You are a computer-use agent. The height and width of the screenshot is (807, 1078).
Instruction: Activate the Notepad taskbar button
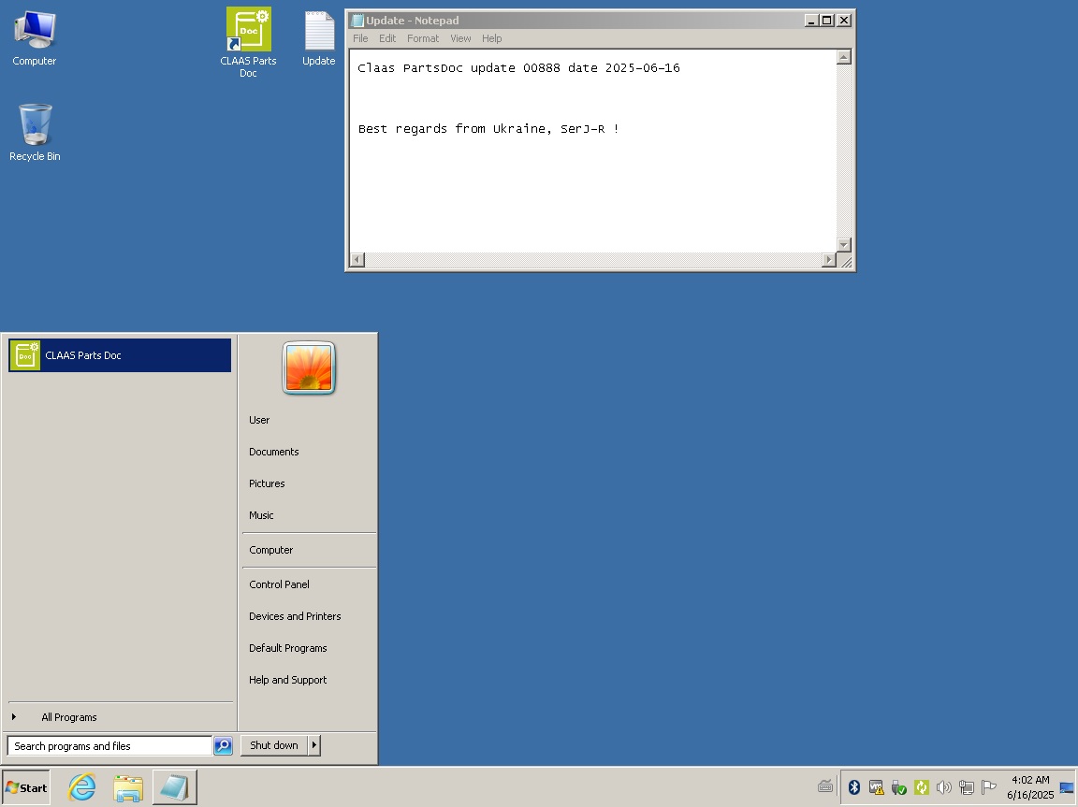pyautogui.click(x=175, y=787)
